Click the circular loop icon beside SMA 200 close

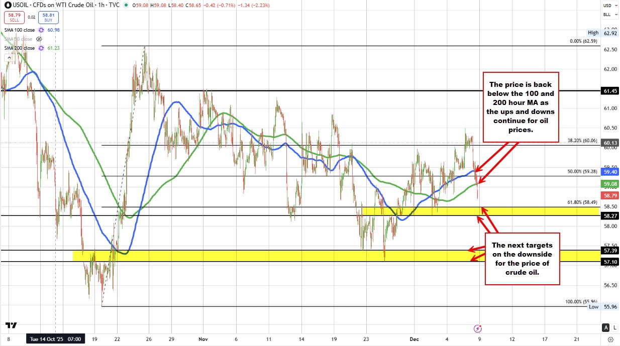coord(41,48)
